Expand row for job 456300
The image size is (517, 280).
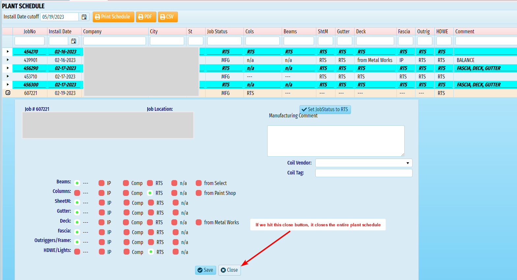pos(8,84)
